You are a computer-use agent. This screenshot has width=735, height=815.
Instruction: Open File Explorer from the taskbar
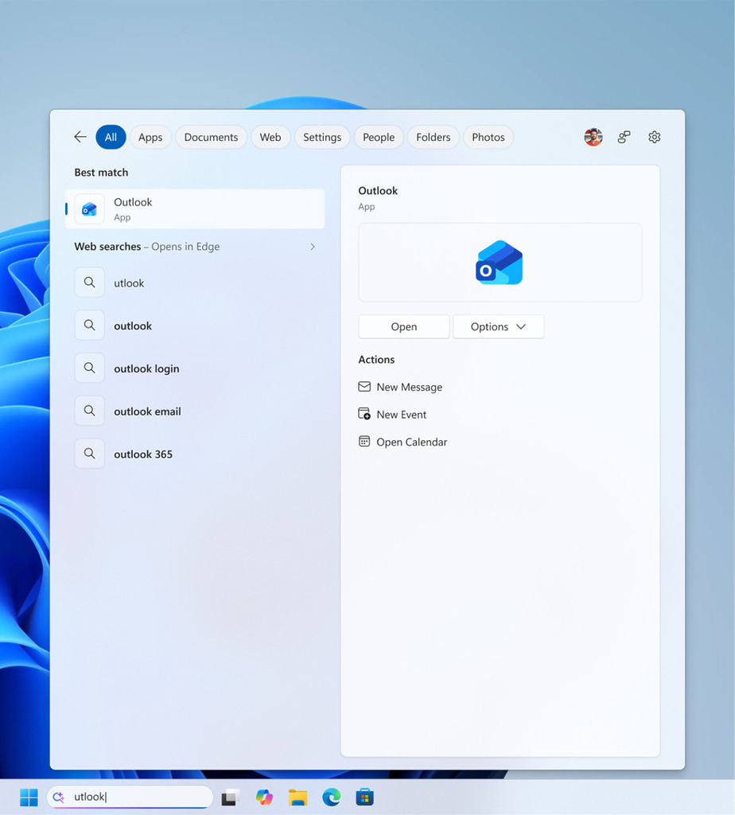pyautogui.click(x=297, y=797)
